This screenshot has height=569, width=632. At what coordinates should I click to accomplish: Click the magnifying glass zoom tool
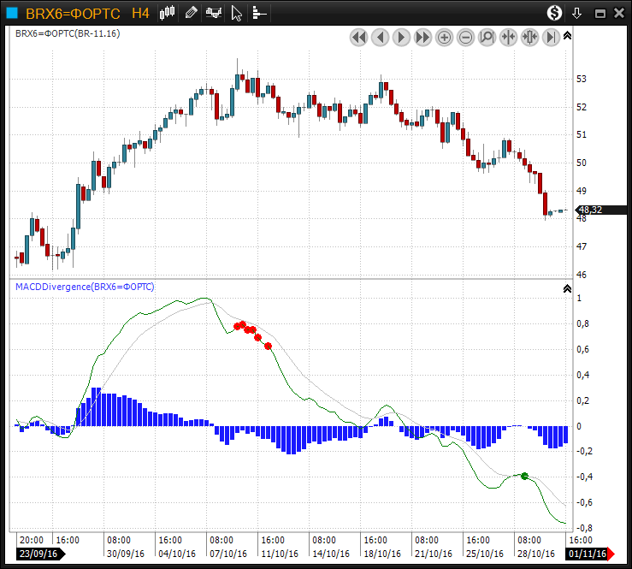pos(487,37)
